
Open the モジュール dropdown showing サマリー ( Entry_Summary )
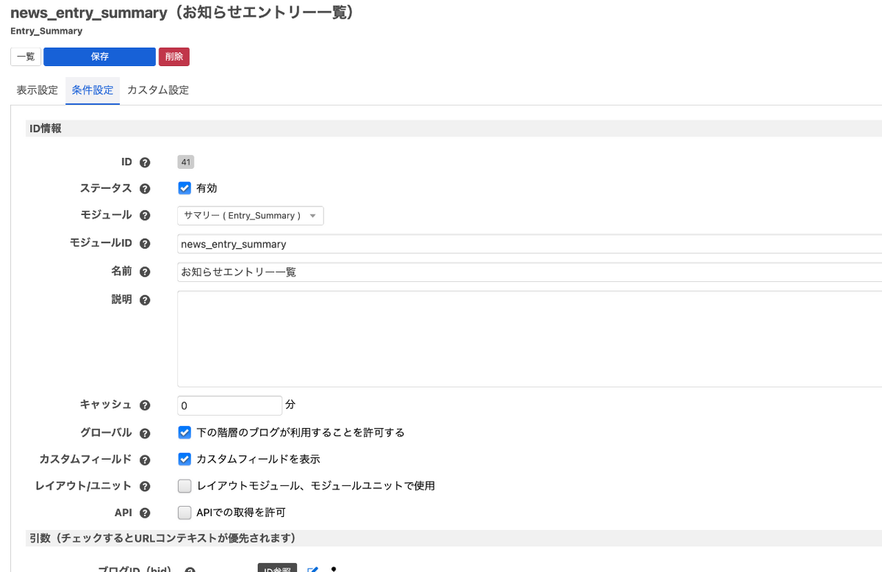pos(250,215)
